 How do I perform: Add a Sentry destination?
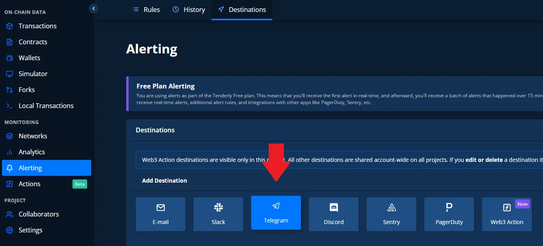[x=391, y=215]
